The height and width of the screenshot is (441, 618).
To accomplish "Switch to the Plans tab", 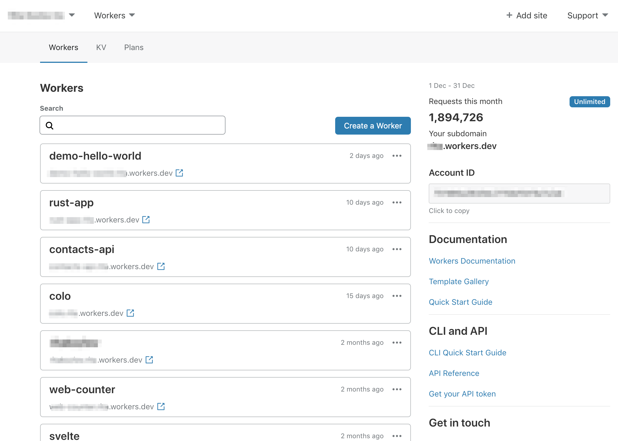I will (134, 47).
